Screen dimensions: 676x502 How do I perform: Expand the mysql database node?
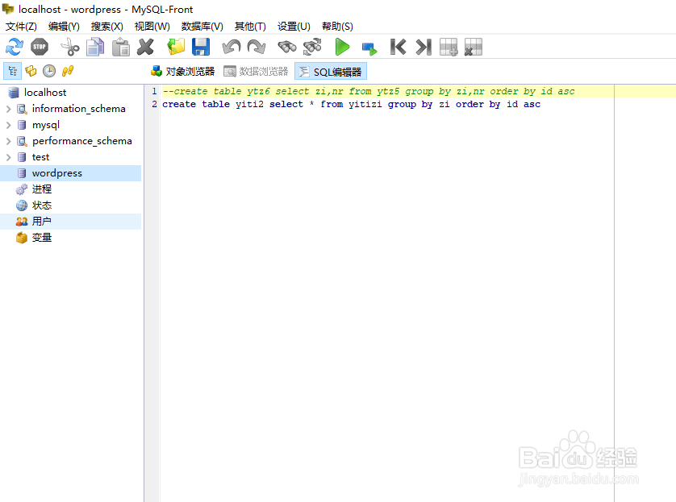click(8, 125)
